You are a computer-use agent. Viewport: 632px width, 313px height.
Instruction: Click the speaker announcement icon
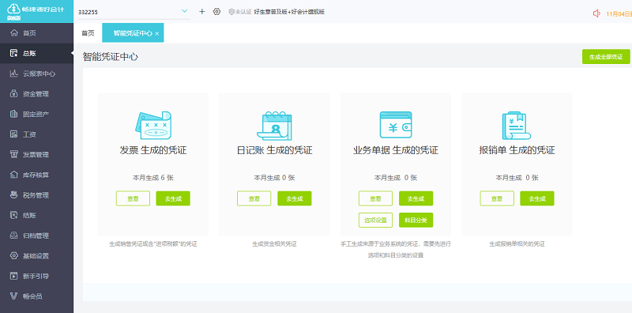[x=596, y=13]
